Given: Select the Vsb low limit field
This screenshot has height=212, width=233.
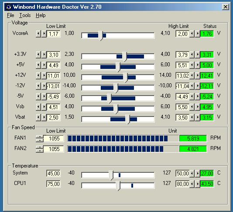Looking at the screenshot, I should [54, 107].
